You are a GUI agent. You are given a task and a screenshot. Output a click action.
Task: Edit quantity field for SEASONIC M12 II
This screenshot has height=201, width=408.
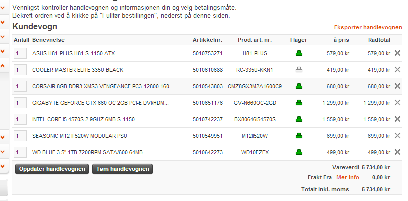(x=20, y=136)
